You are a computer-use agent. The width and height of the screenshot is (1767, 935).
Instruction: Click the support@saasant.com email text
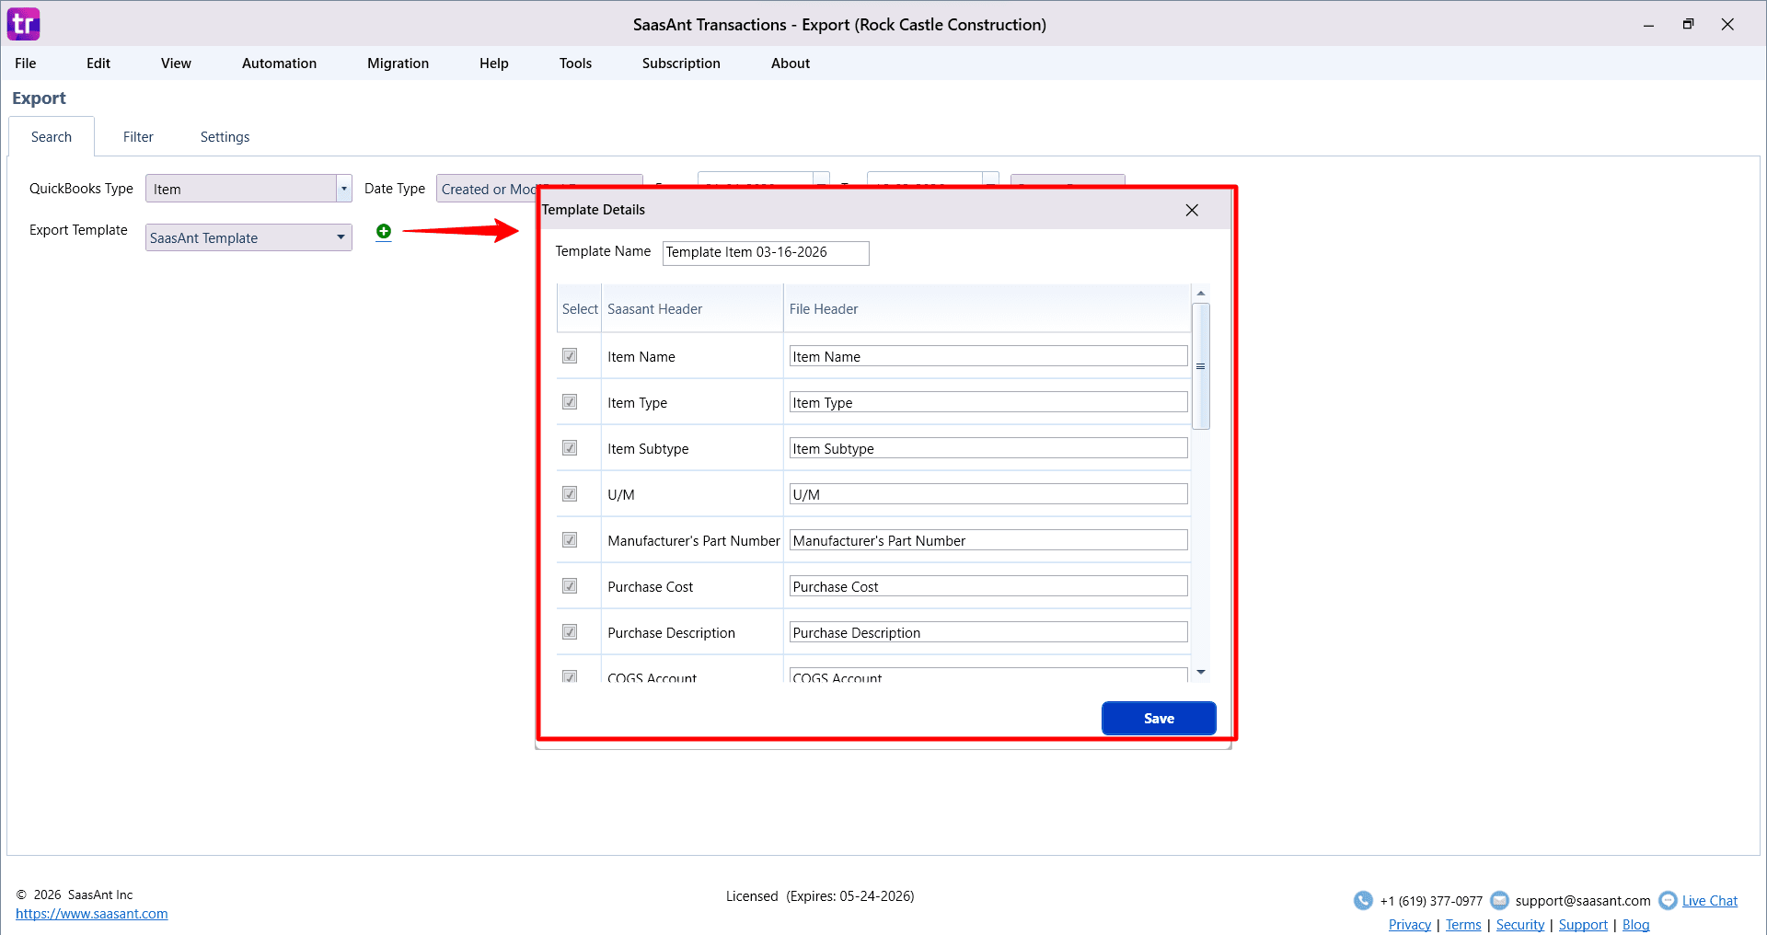coord(1583,901)
